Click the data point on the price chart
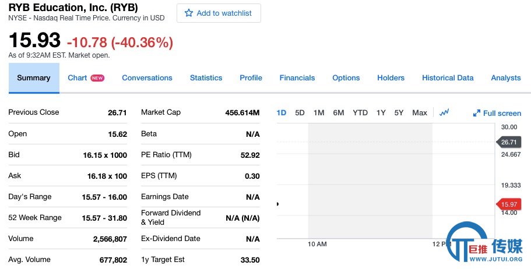 [277, 204]
